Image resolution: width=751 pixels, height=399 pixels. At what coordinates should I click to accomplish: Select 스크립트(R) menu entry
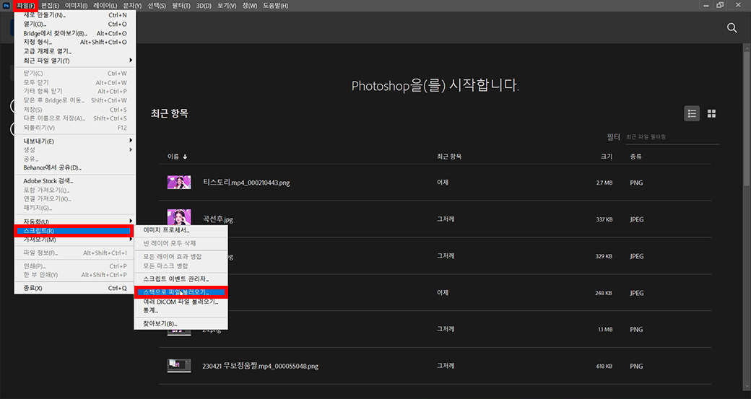coord(73,231)
